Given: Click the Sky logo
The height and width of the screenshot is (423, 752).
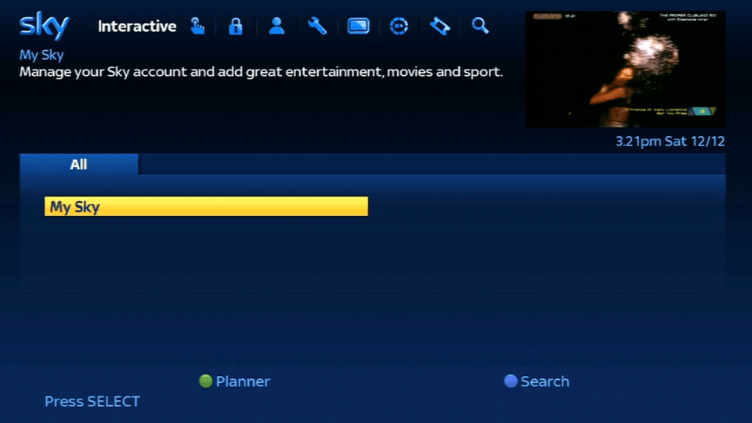Looking at the screenshot, I should pos(44,26).
